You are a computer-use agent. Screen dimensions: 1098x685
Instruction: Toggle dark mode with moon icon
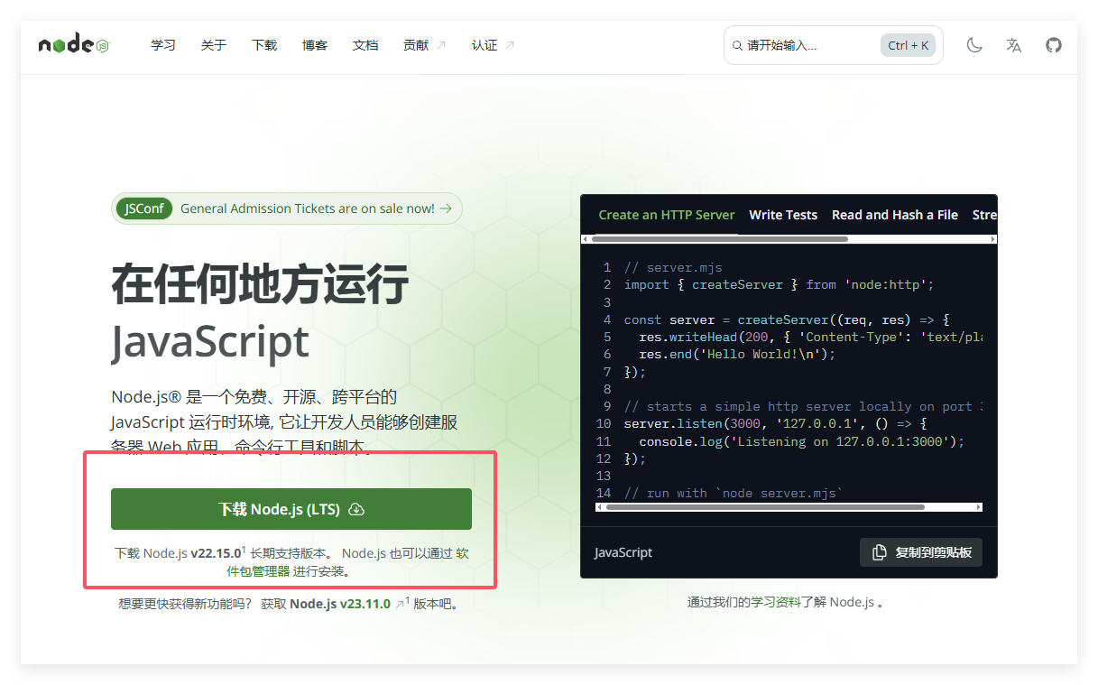coord(974,45)
